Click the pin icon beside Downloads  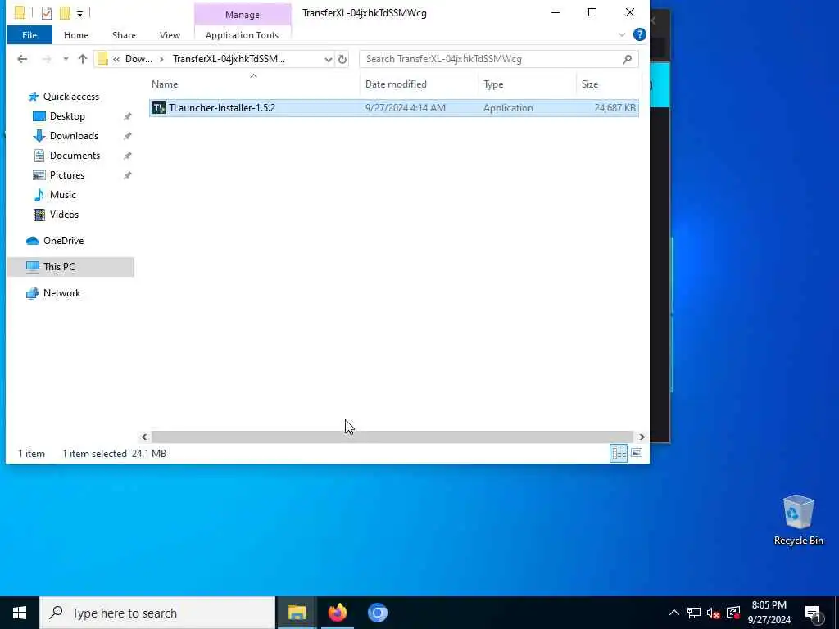[x=127, y=136]
